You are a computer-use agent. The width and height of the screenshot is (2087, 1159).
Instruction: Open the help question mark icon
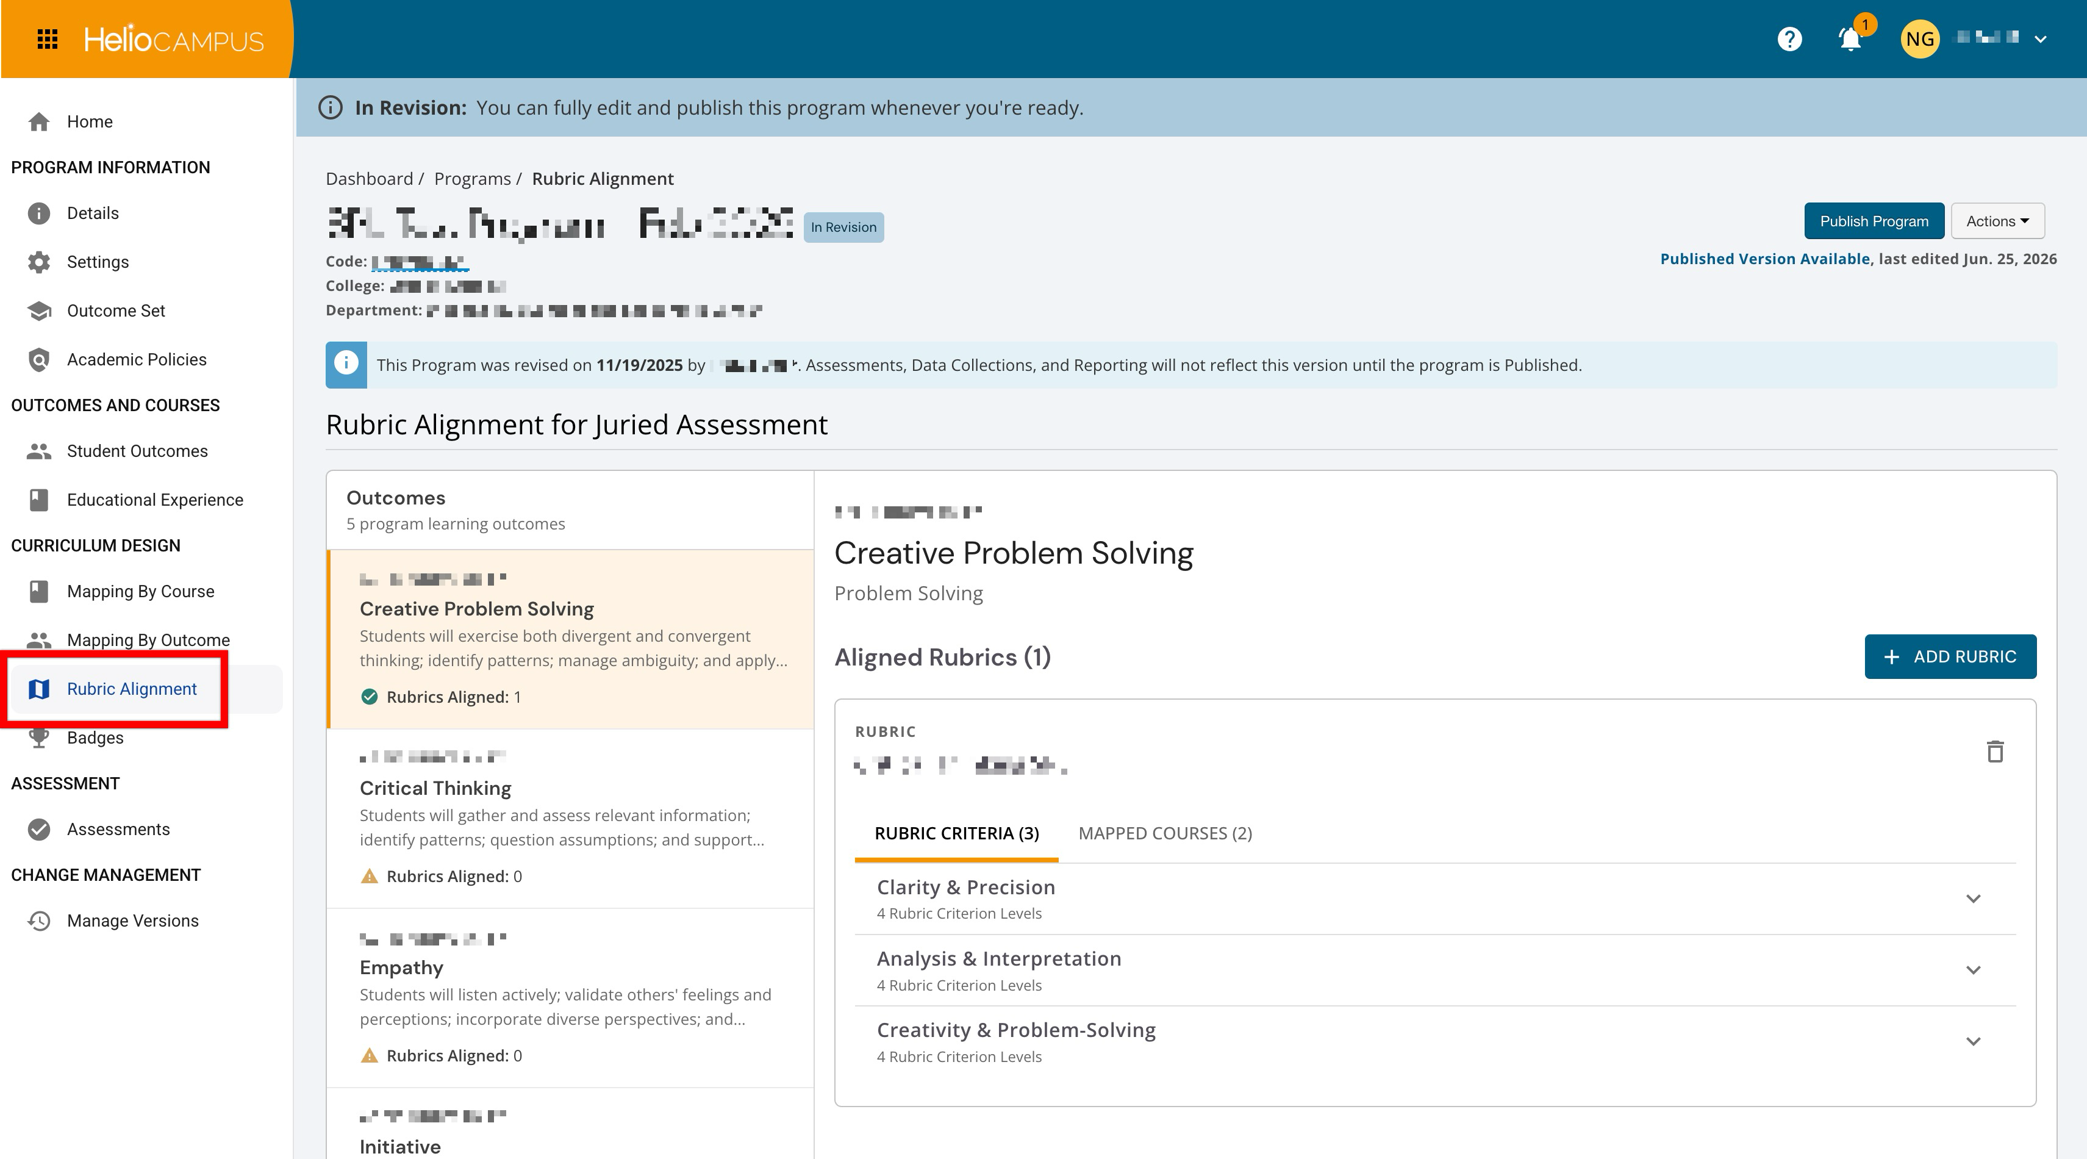click(1789, 39)
